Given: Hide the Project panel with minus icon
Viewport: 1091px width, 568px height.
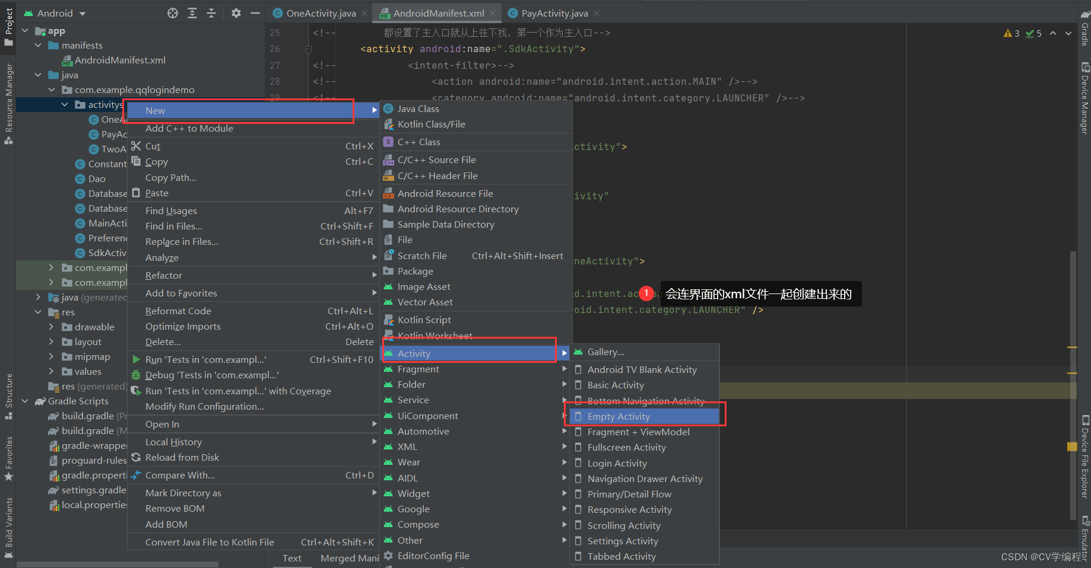Looking at the screenshot, I should tap(255, 13).
